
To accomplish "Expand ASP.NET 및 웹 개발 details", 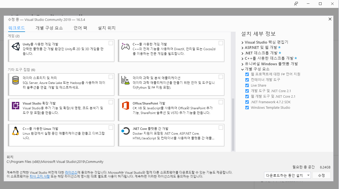I will pos(242,48).
